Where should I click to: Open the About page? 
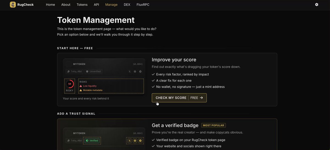point(66,5)
